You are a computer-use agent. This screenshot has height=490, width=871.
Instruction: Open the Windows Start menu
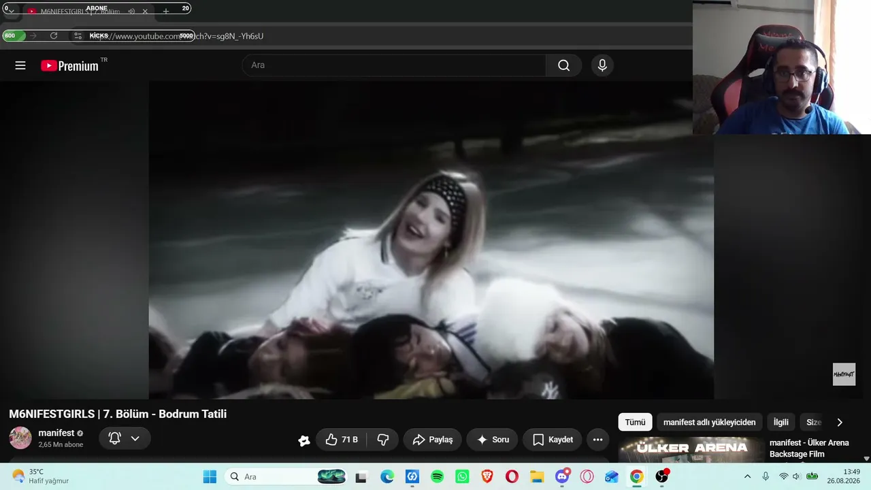tap(210, 476)
